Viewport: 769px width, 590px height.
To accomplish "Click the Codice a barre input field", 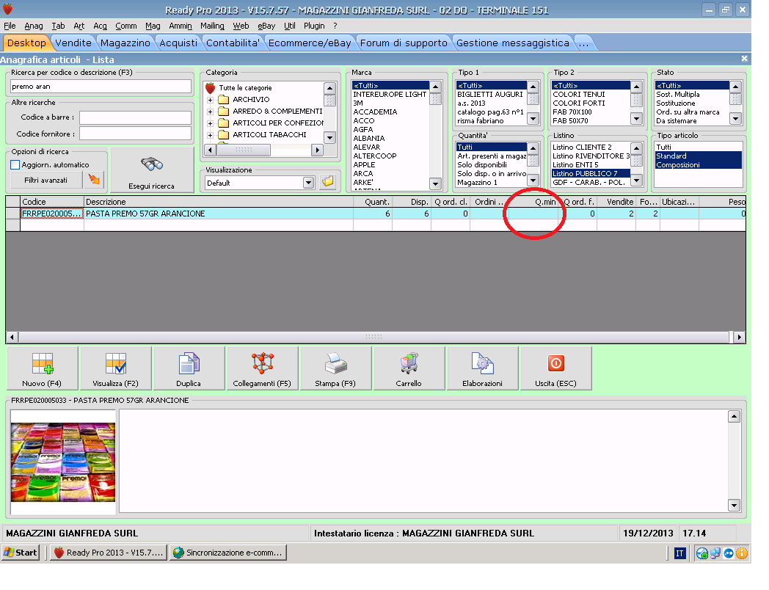I will 135,117.
